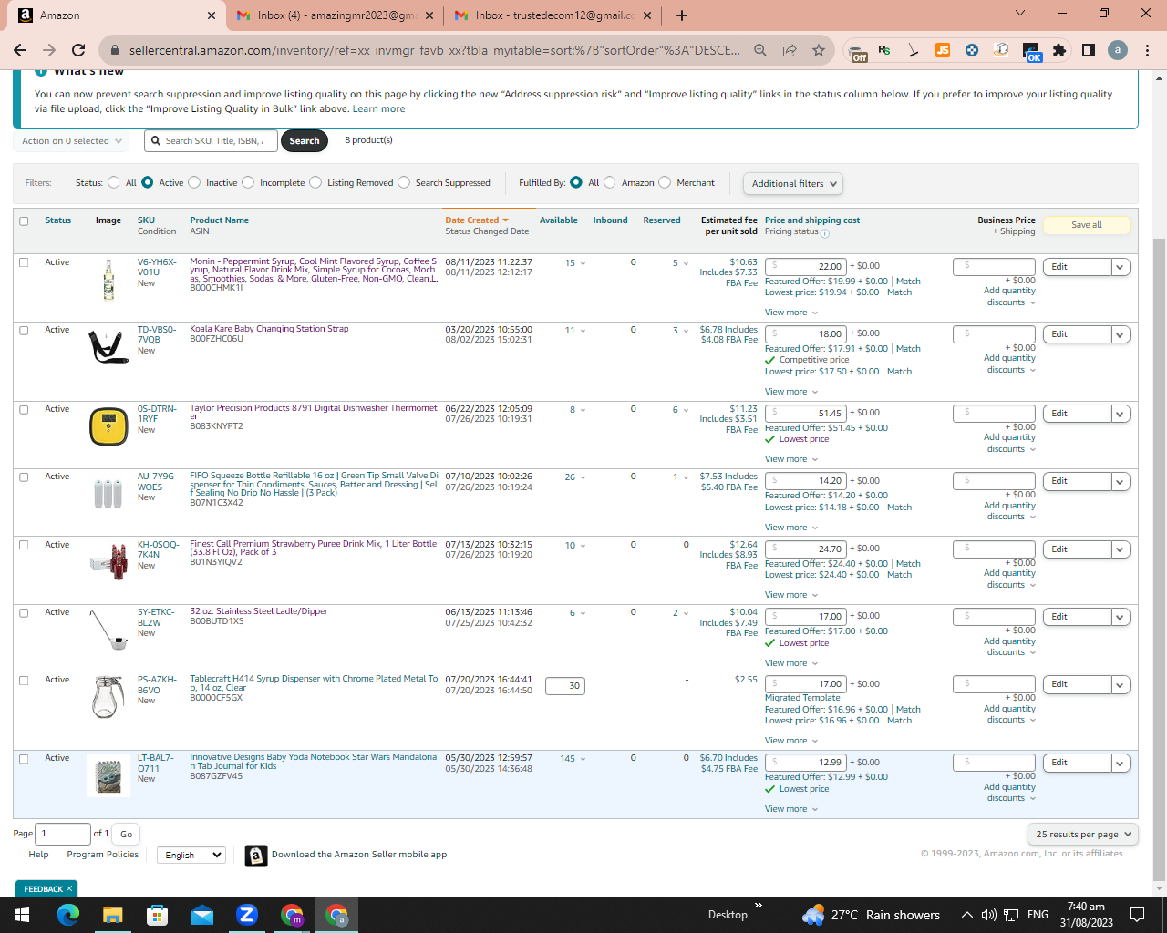Expand 'View more' under Koala Kare pricing
This screenshot has height=933, width=1167.
point(791,392)
